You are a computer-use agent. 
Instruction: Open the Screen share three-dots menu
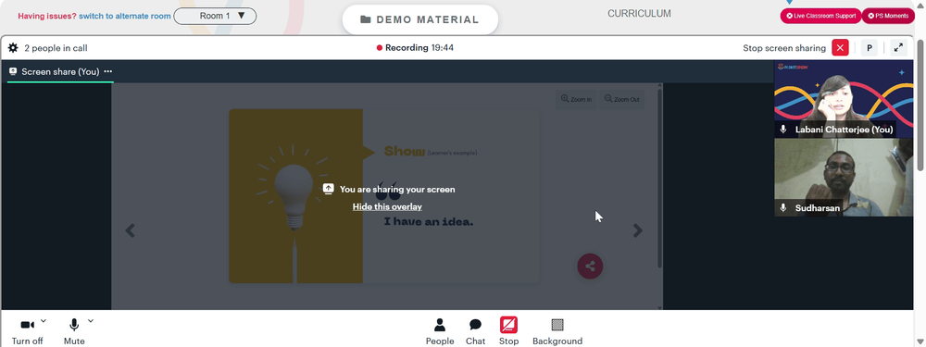(108, 71)
